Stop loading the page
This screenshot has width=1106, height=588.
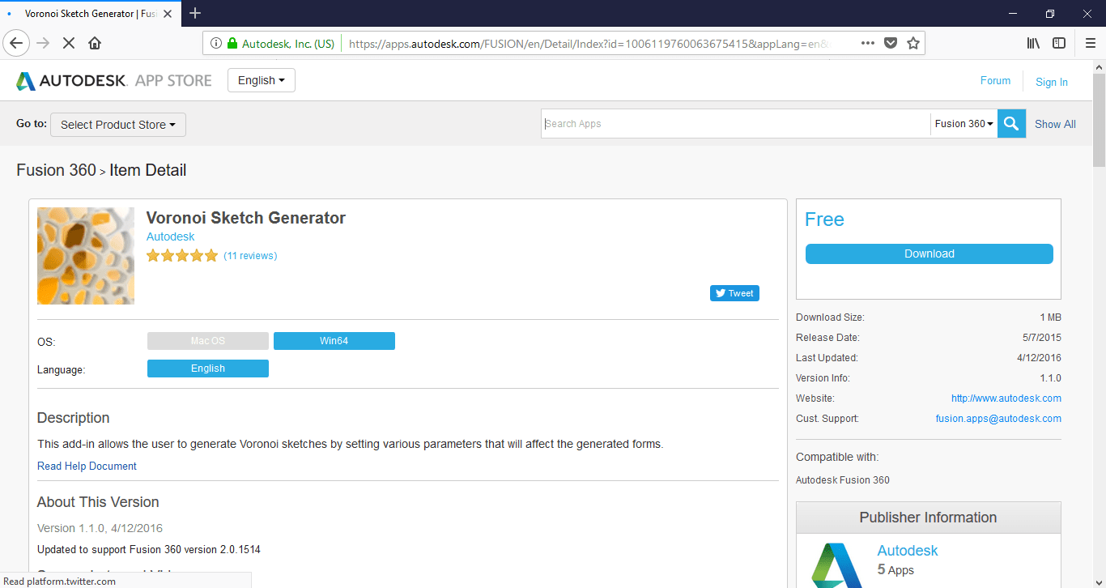[69, 43]
